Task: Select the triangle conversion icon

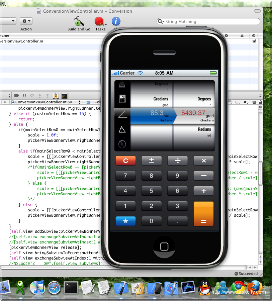Action: pos(121,129)
